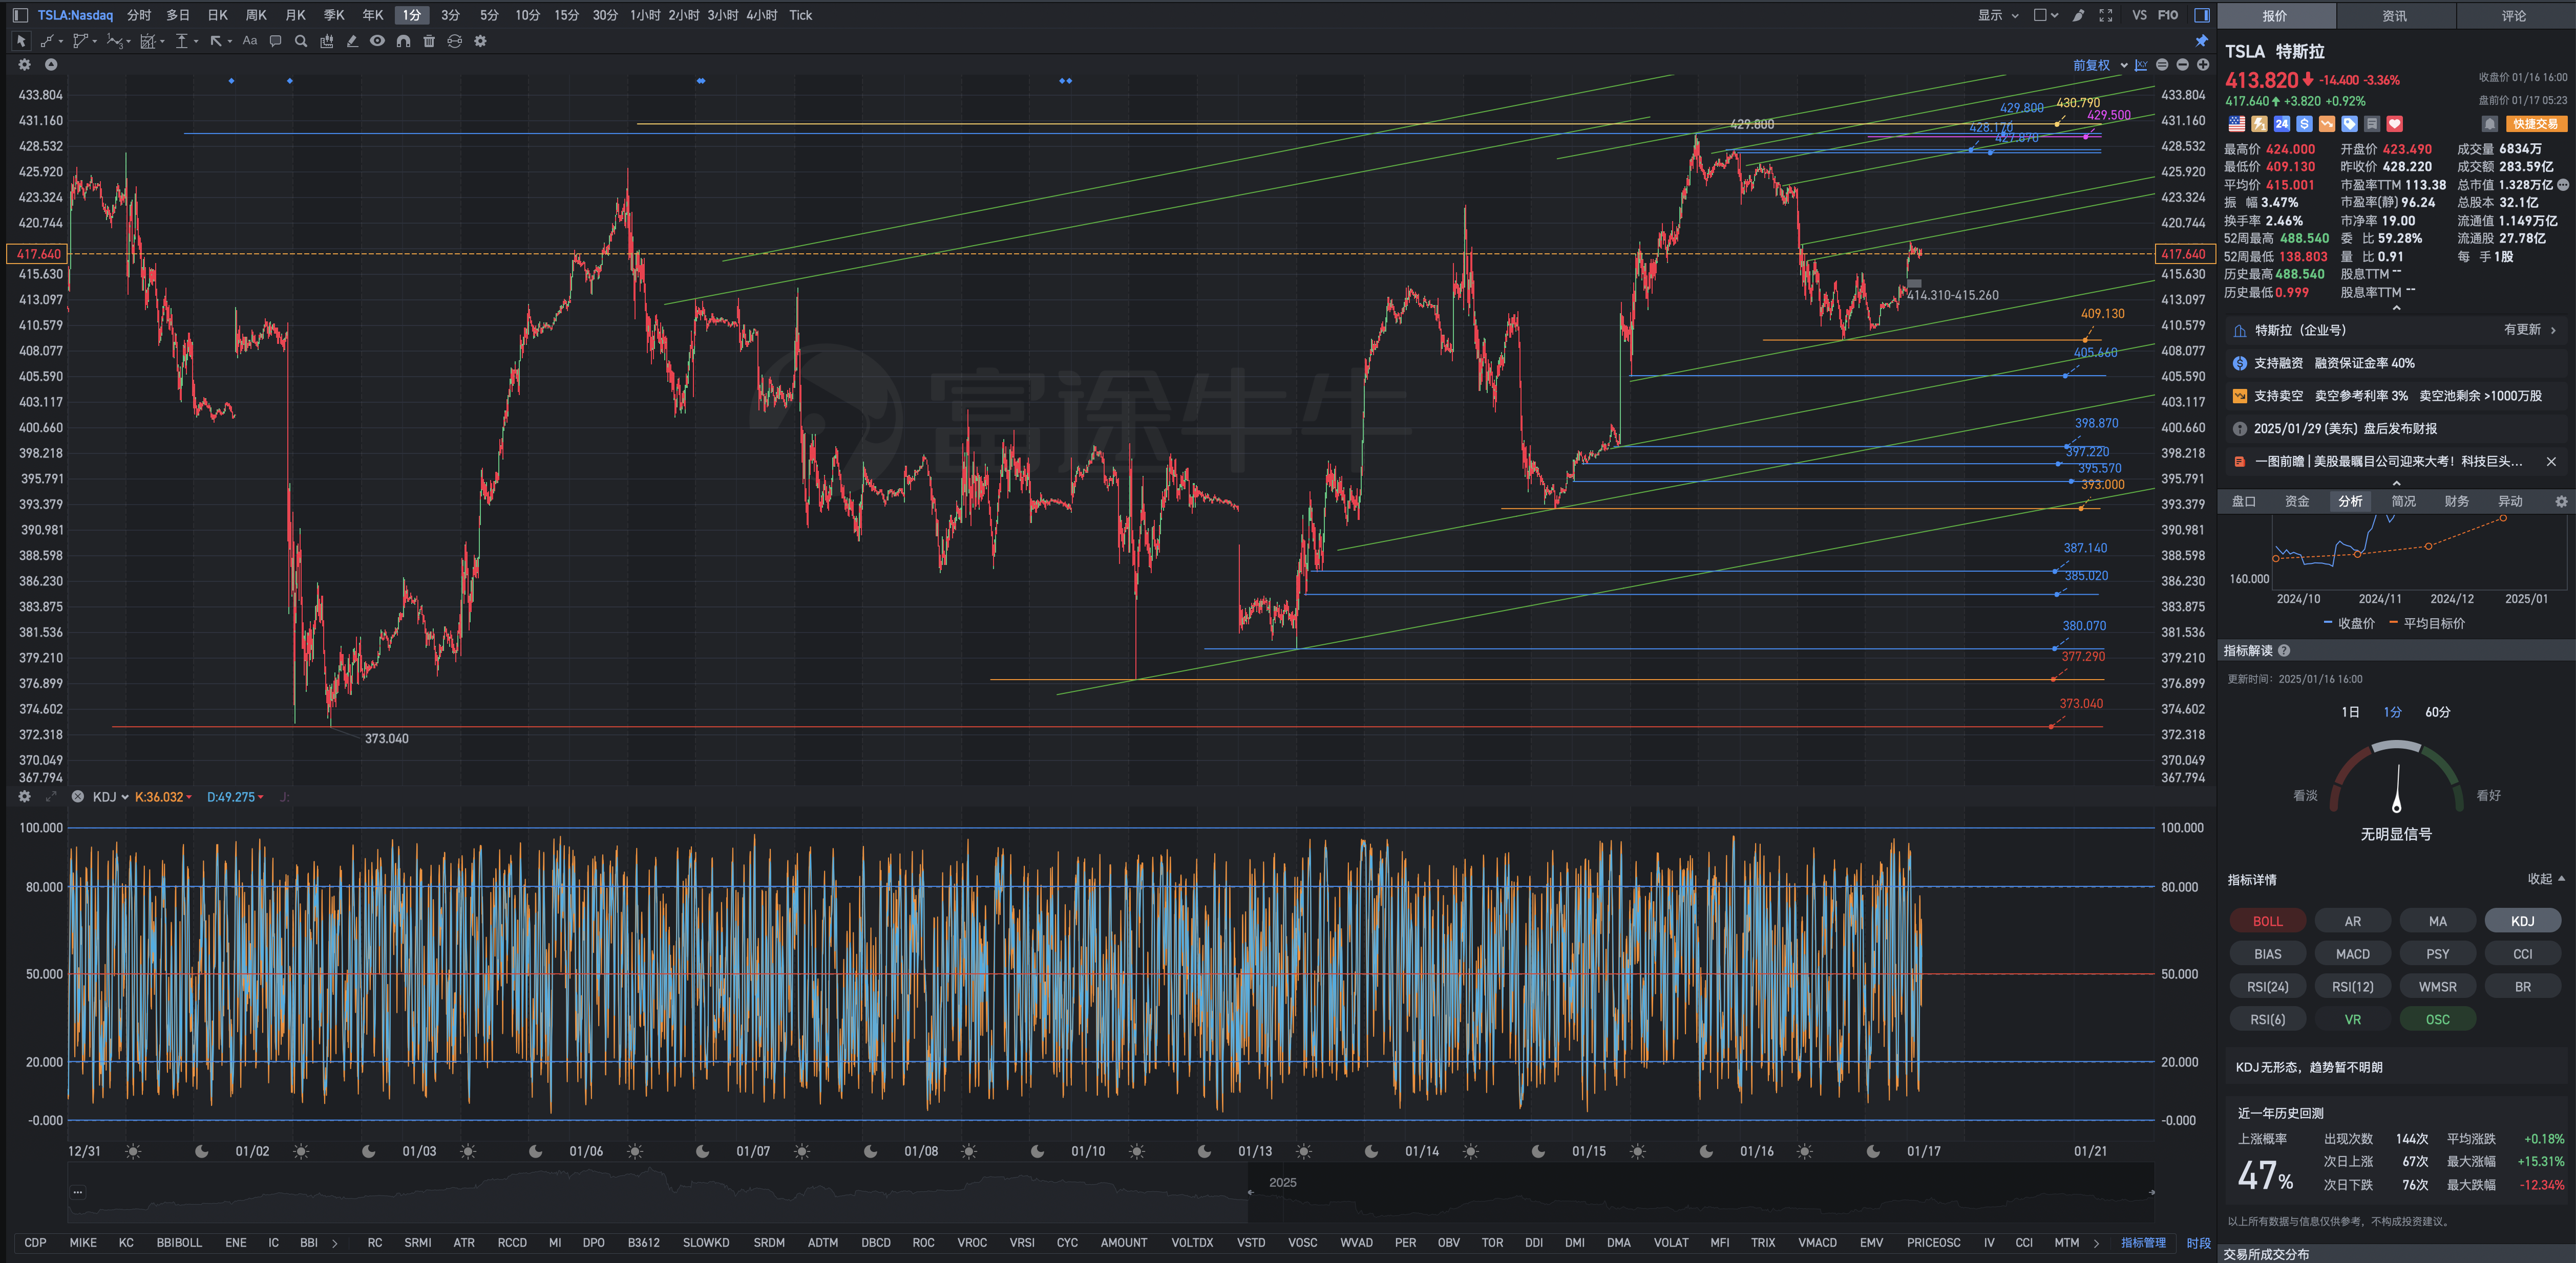This screenshot has height=1263, width=2576.
Task: Pin the drawing toolbar
Action: pyautogui.click(x=2201, y=41)
